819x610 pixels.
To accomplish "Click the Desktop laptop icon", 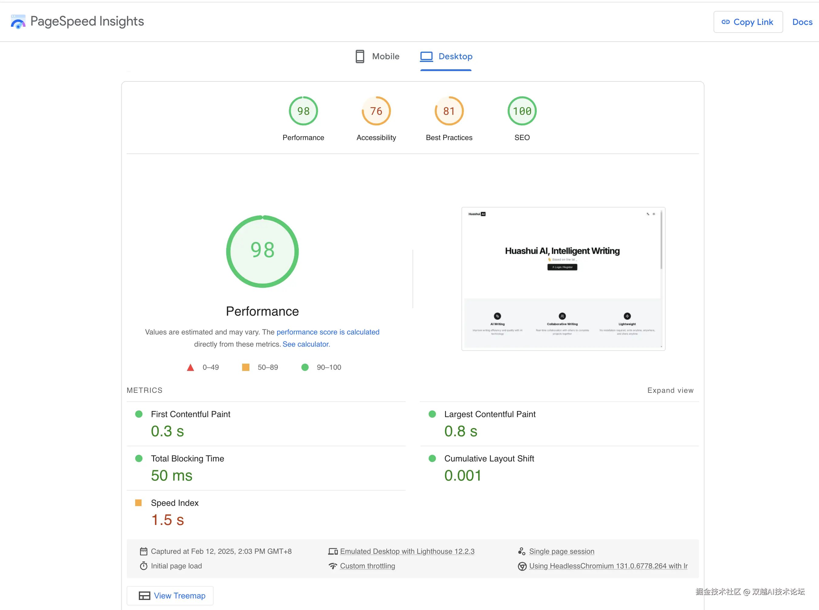I will point(426,57).
